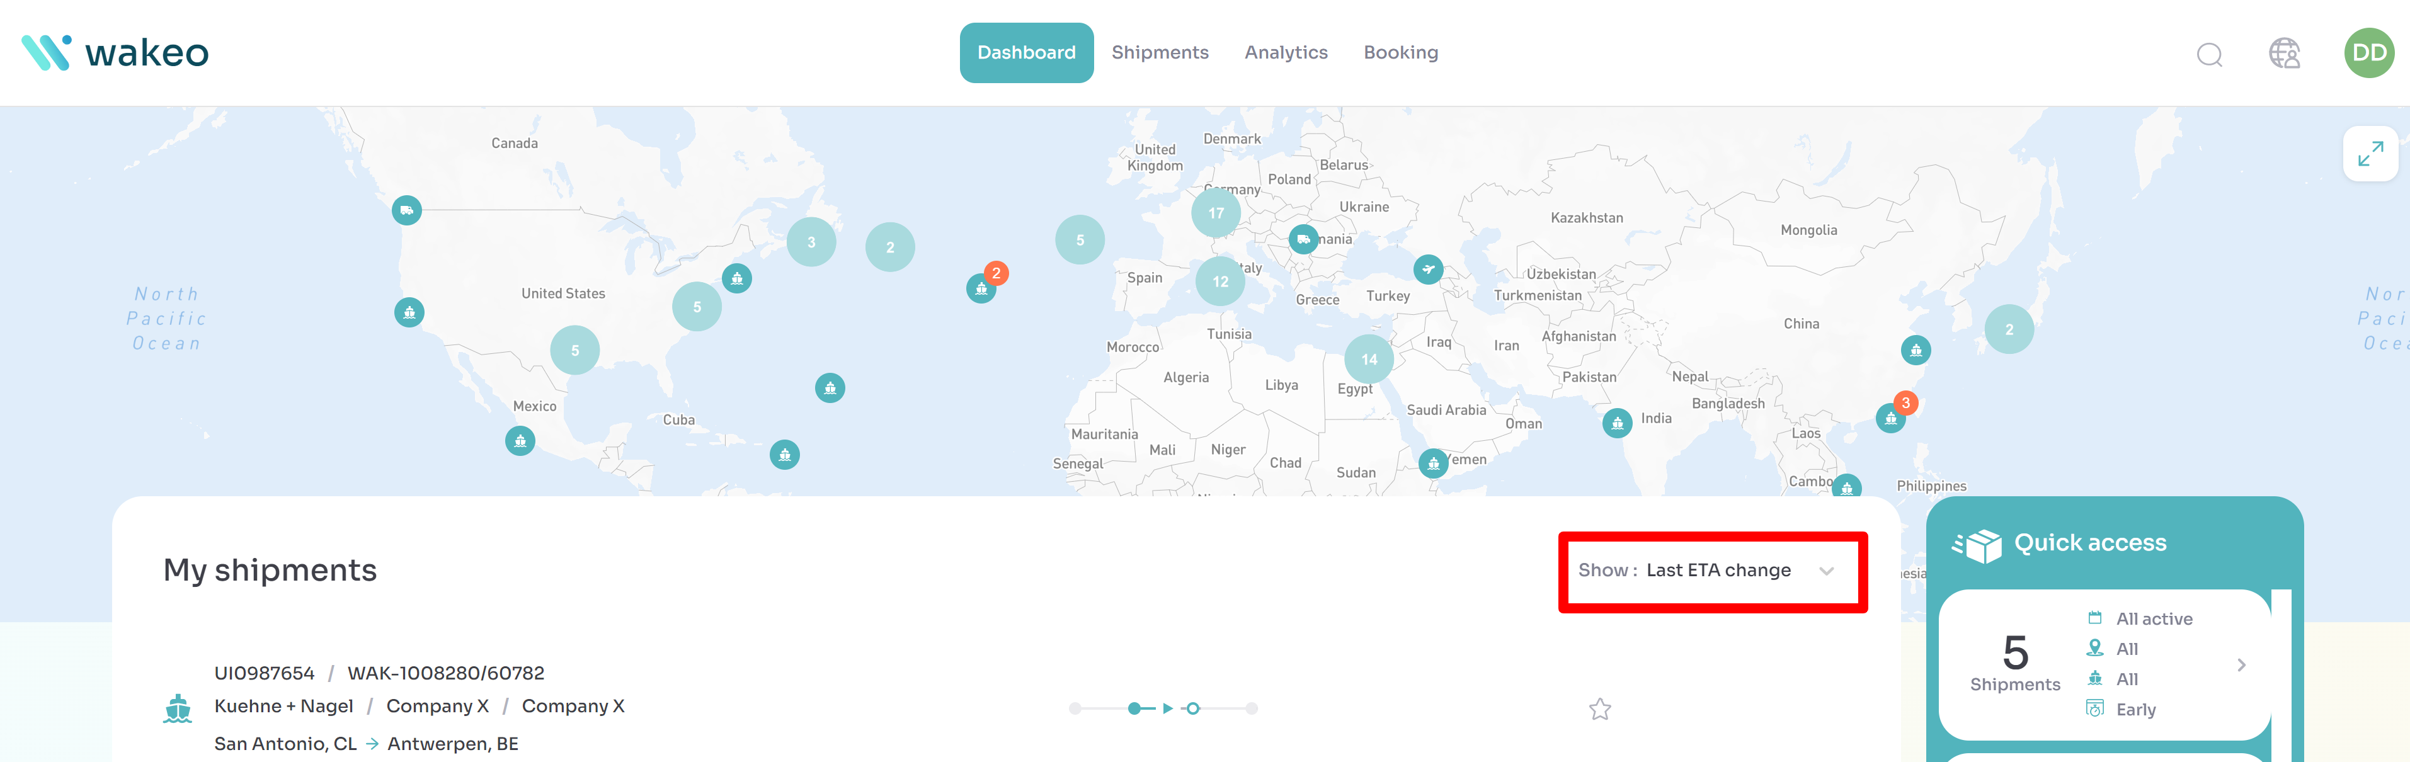Favorite the UIO987654 shipment with the star
2410x762 pixels.
point(1600,708)
